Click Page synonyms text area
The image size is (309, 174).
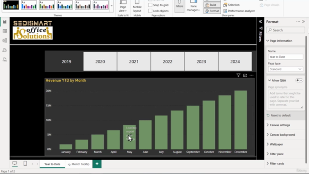[285, 99]
